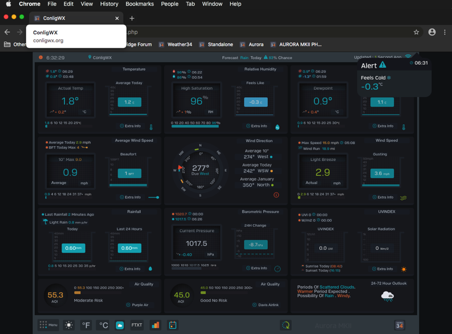
Task: Click the temperature scale bar under Actual Temp
Action: click(x=68, y=126)
